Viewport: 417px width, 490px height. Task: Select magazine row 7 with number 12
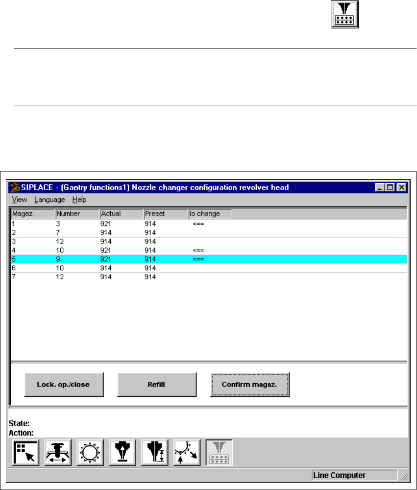tap(209, 277)
